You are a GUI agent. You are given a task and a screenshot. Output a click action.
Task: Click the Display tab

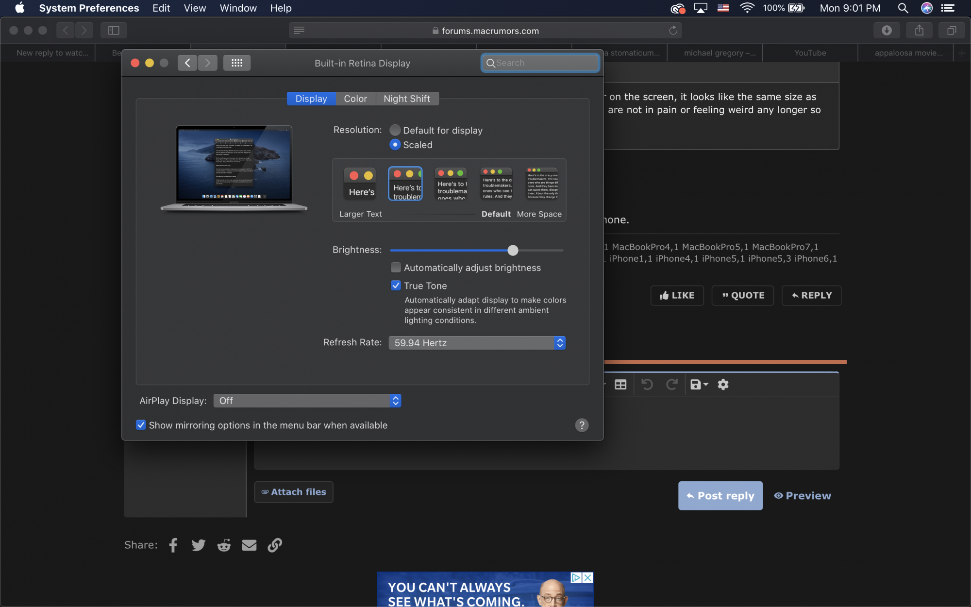[311, 98]
